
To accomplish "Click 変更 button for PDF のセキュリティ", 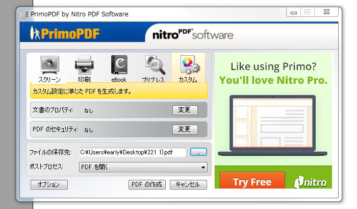I will coord(185,129).
